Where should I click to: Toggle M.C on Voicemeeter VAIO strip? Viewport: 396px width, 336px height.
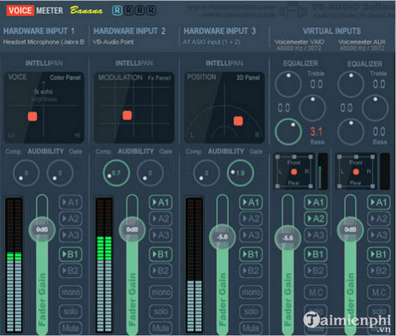[x=315, y=292]
